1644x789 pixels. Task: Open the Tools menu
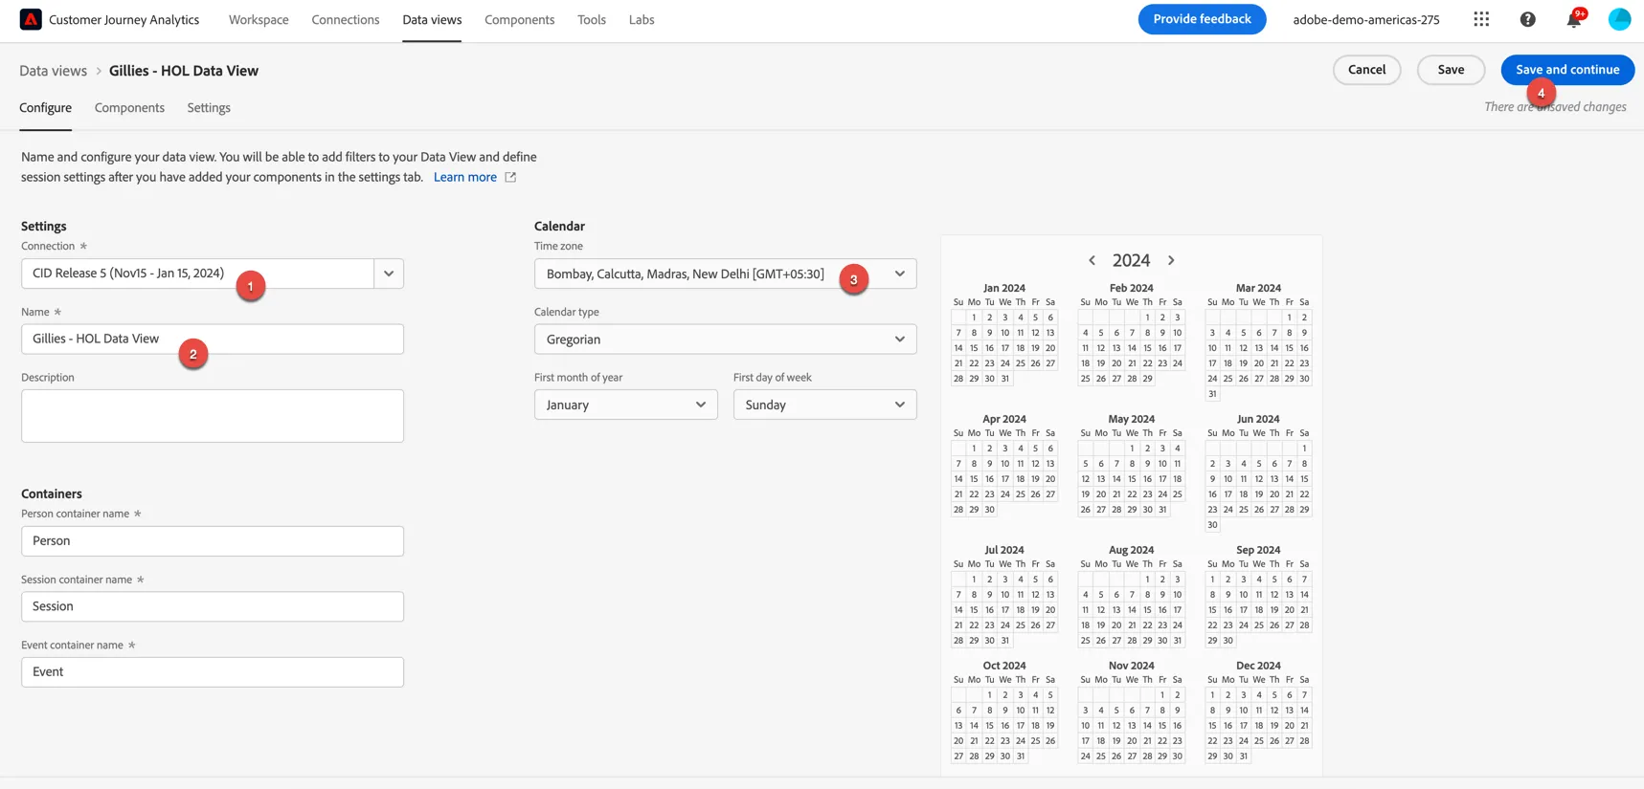pyautogui.click(x=592, y=19)
